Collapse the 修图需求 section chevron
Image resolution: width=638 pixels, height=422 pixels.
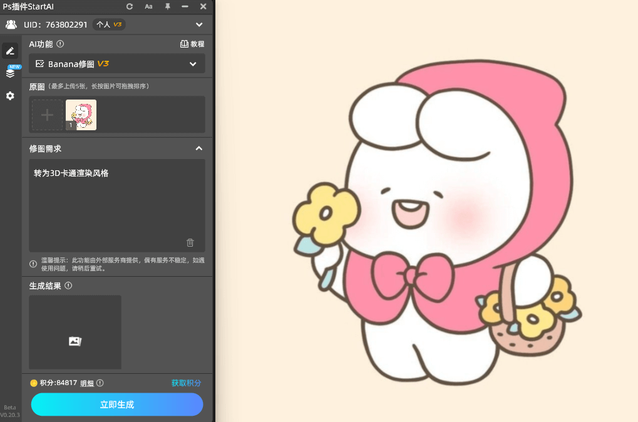198,148
